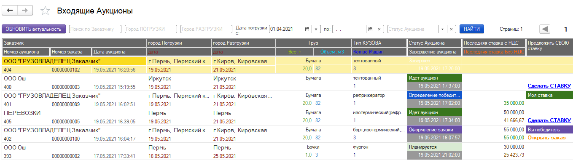Focus the Город ПОГРУЗКИ field
Viewport: 573px width, 160px height.
[x=151, y=29]
